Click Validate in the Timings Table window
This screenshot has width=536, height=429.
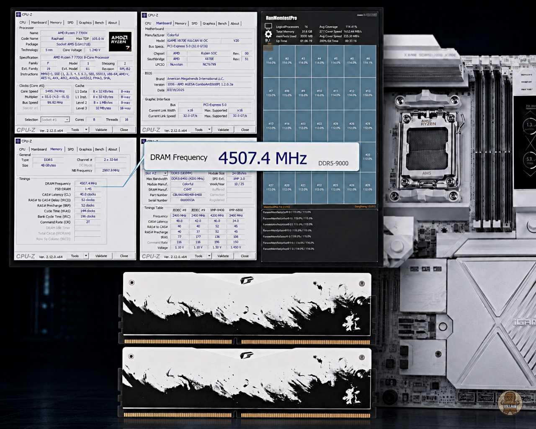[x=223, y=256]
